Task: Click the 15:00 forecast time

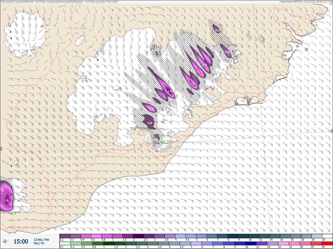Action: click(21, 241)
